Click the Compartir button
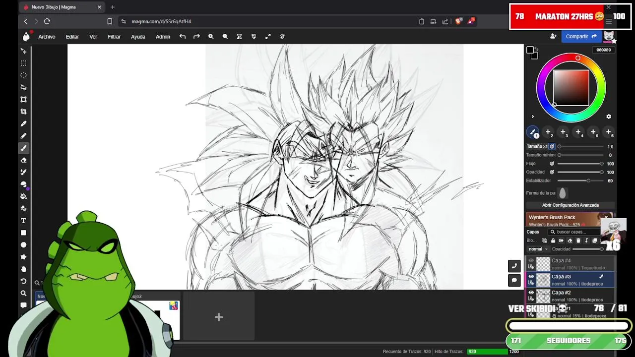 [581, 36]
